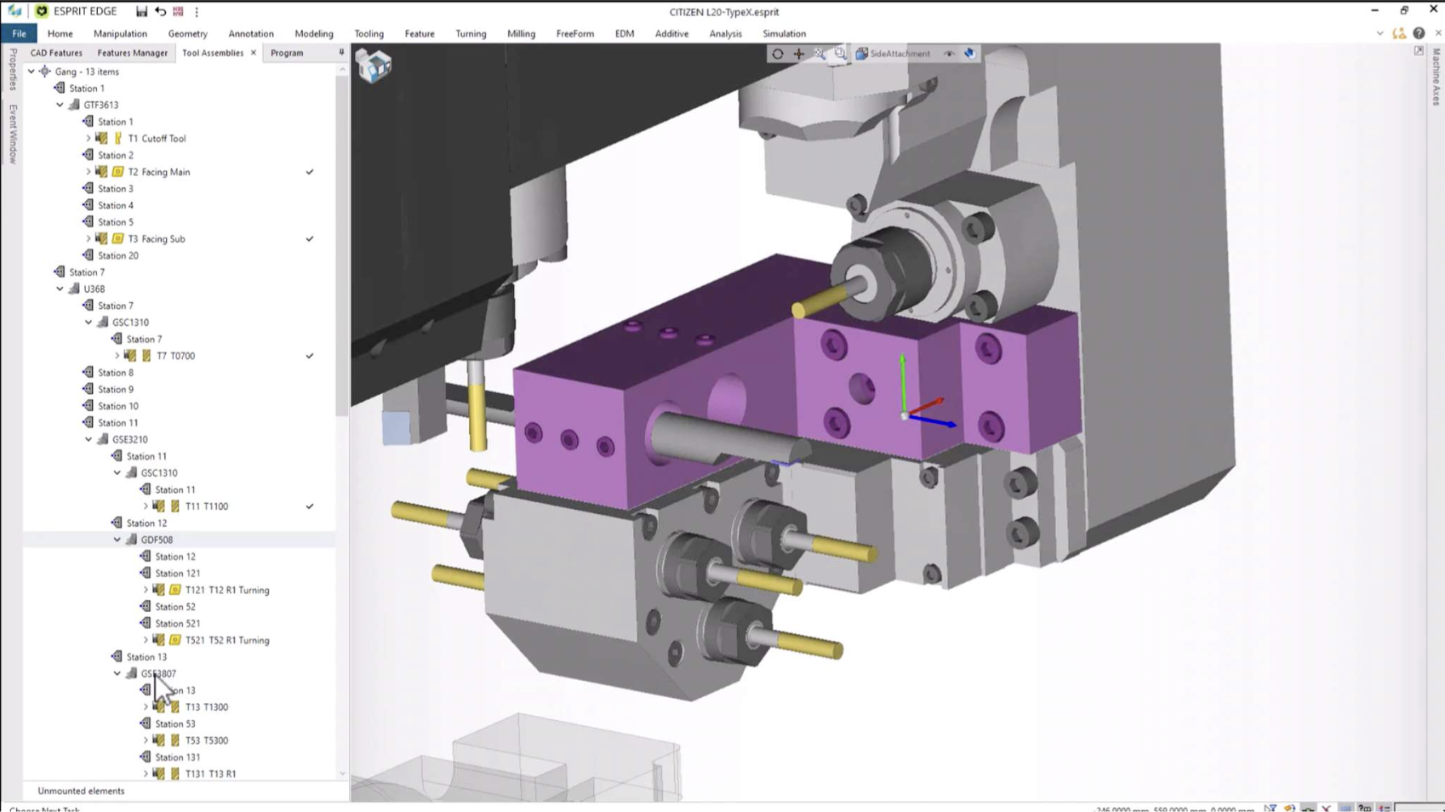Switch to the Features Manager tab

132,53
